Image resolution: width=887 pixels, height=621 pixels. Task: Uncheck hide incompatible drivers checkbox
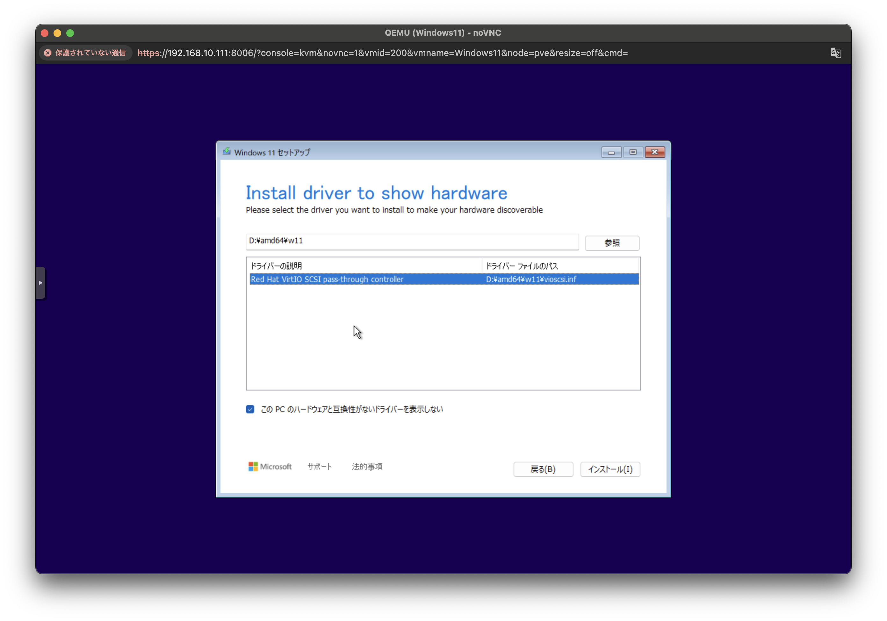tap(250, 409)
